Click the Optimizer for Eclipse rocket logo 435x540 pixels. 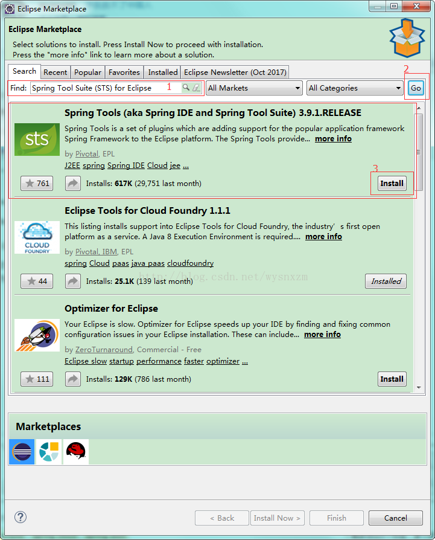[x=37, y=335]
